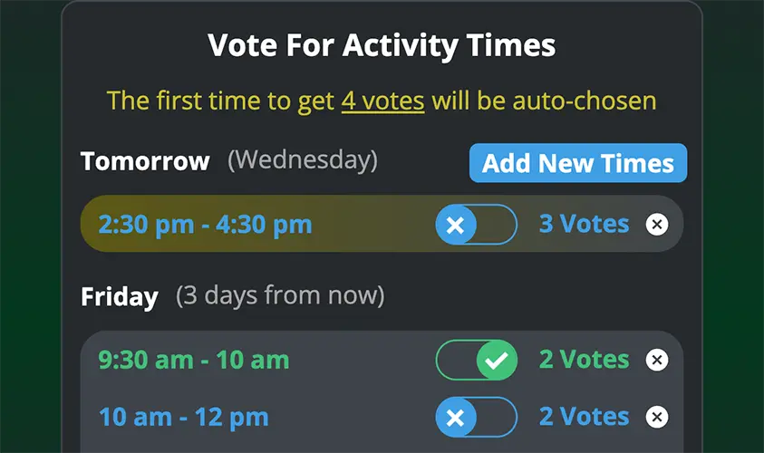The height and width of the screenshot is (453, 764).
Task: Click blue 2 Votes for 10 am slot
Action: (x=584, y=417)
